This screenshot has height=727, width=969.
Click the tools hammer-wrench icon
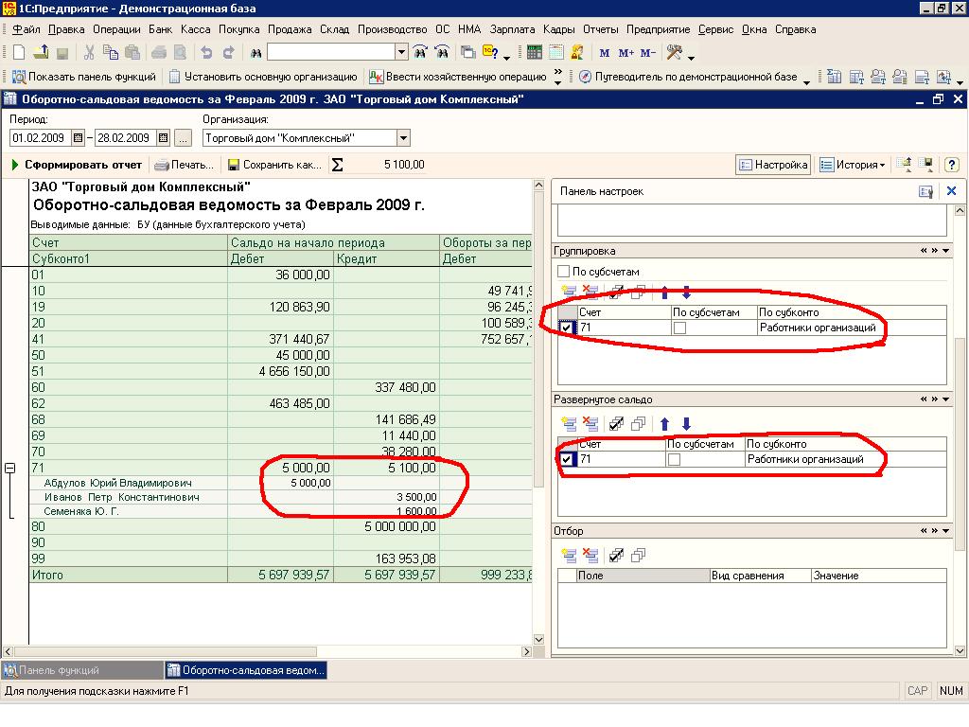(x=674, y=53)
